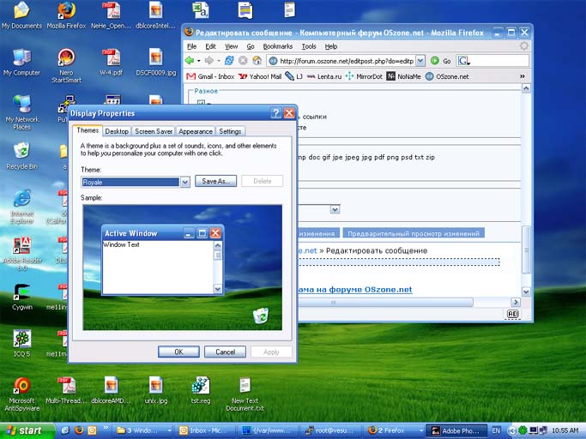
Task: Expand the Theme dropdown showing Royale
Action: (x=185, y=182)
